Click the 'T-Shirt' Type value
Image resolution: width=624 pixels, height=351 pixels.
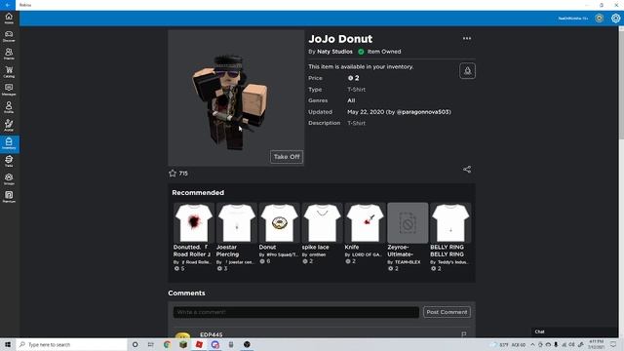356,90
